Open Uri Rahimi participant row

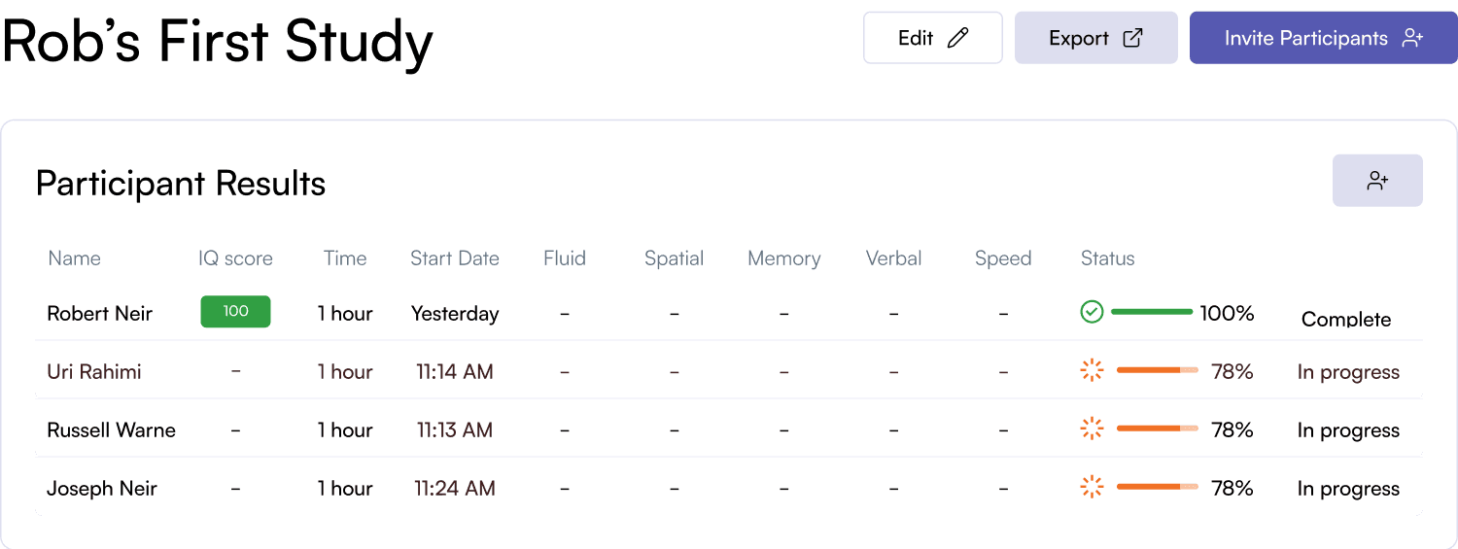[729, 371]
